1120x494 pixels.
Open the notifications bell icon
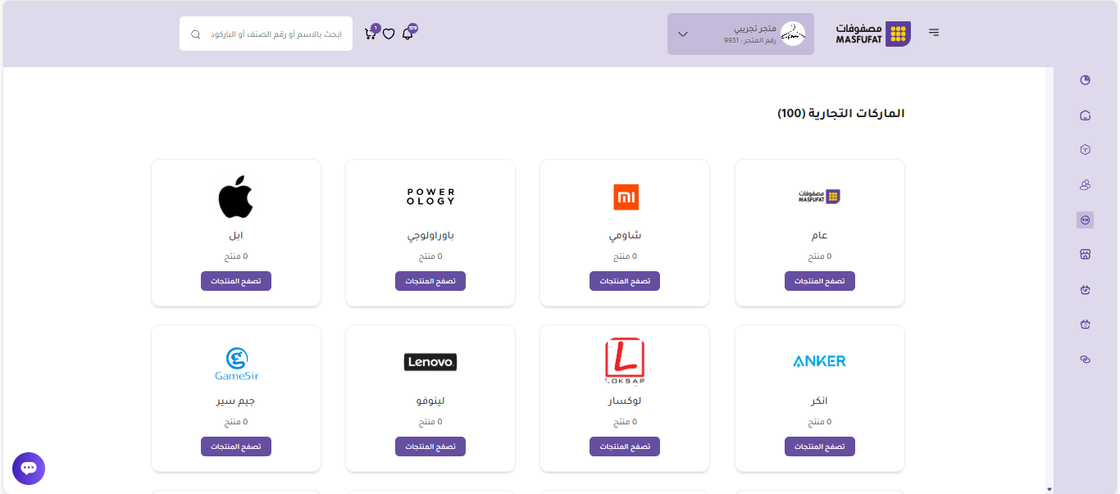coord(407,34)
